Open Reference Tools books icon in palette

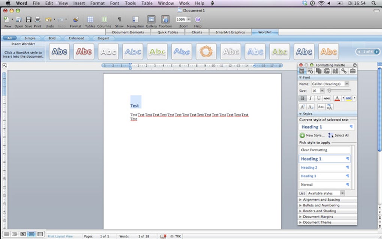pos(336,71)
